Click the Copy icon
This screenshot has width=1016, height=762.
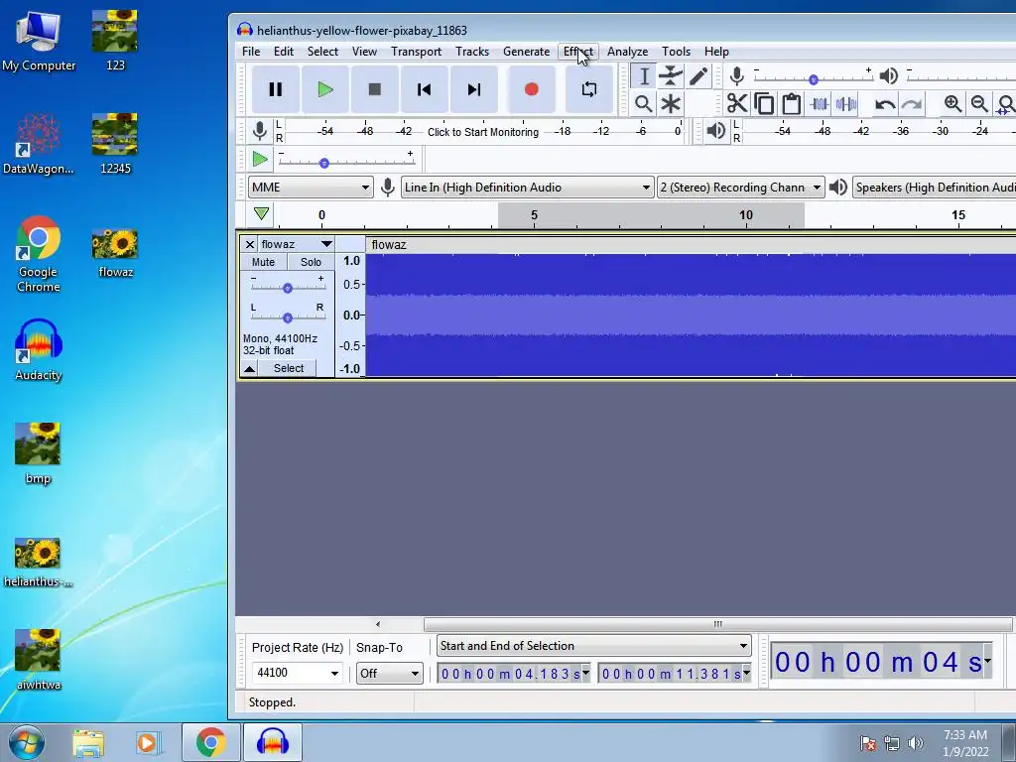tap(764, 103)
